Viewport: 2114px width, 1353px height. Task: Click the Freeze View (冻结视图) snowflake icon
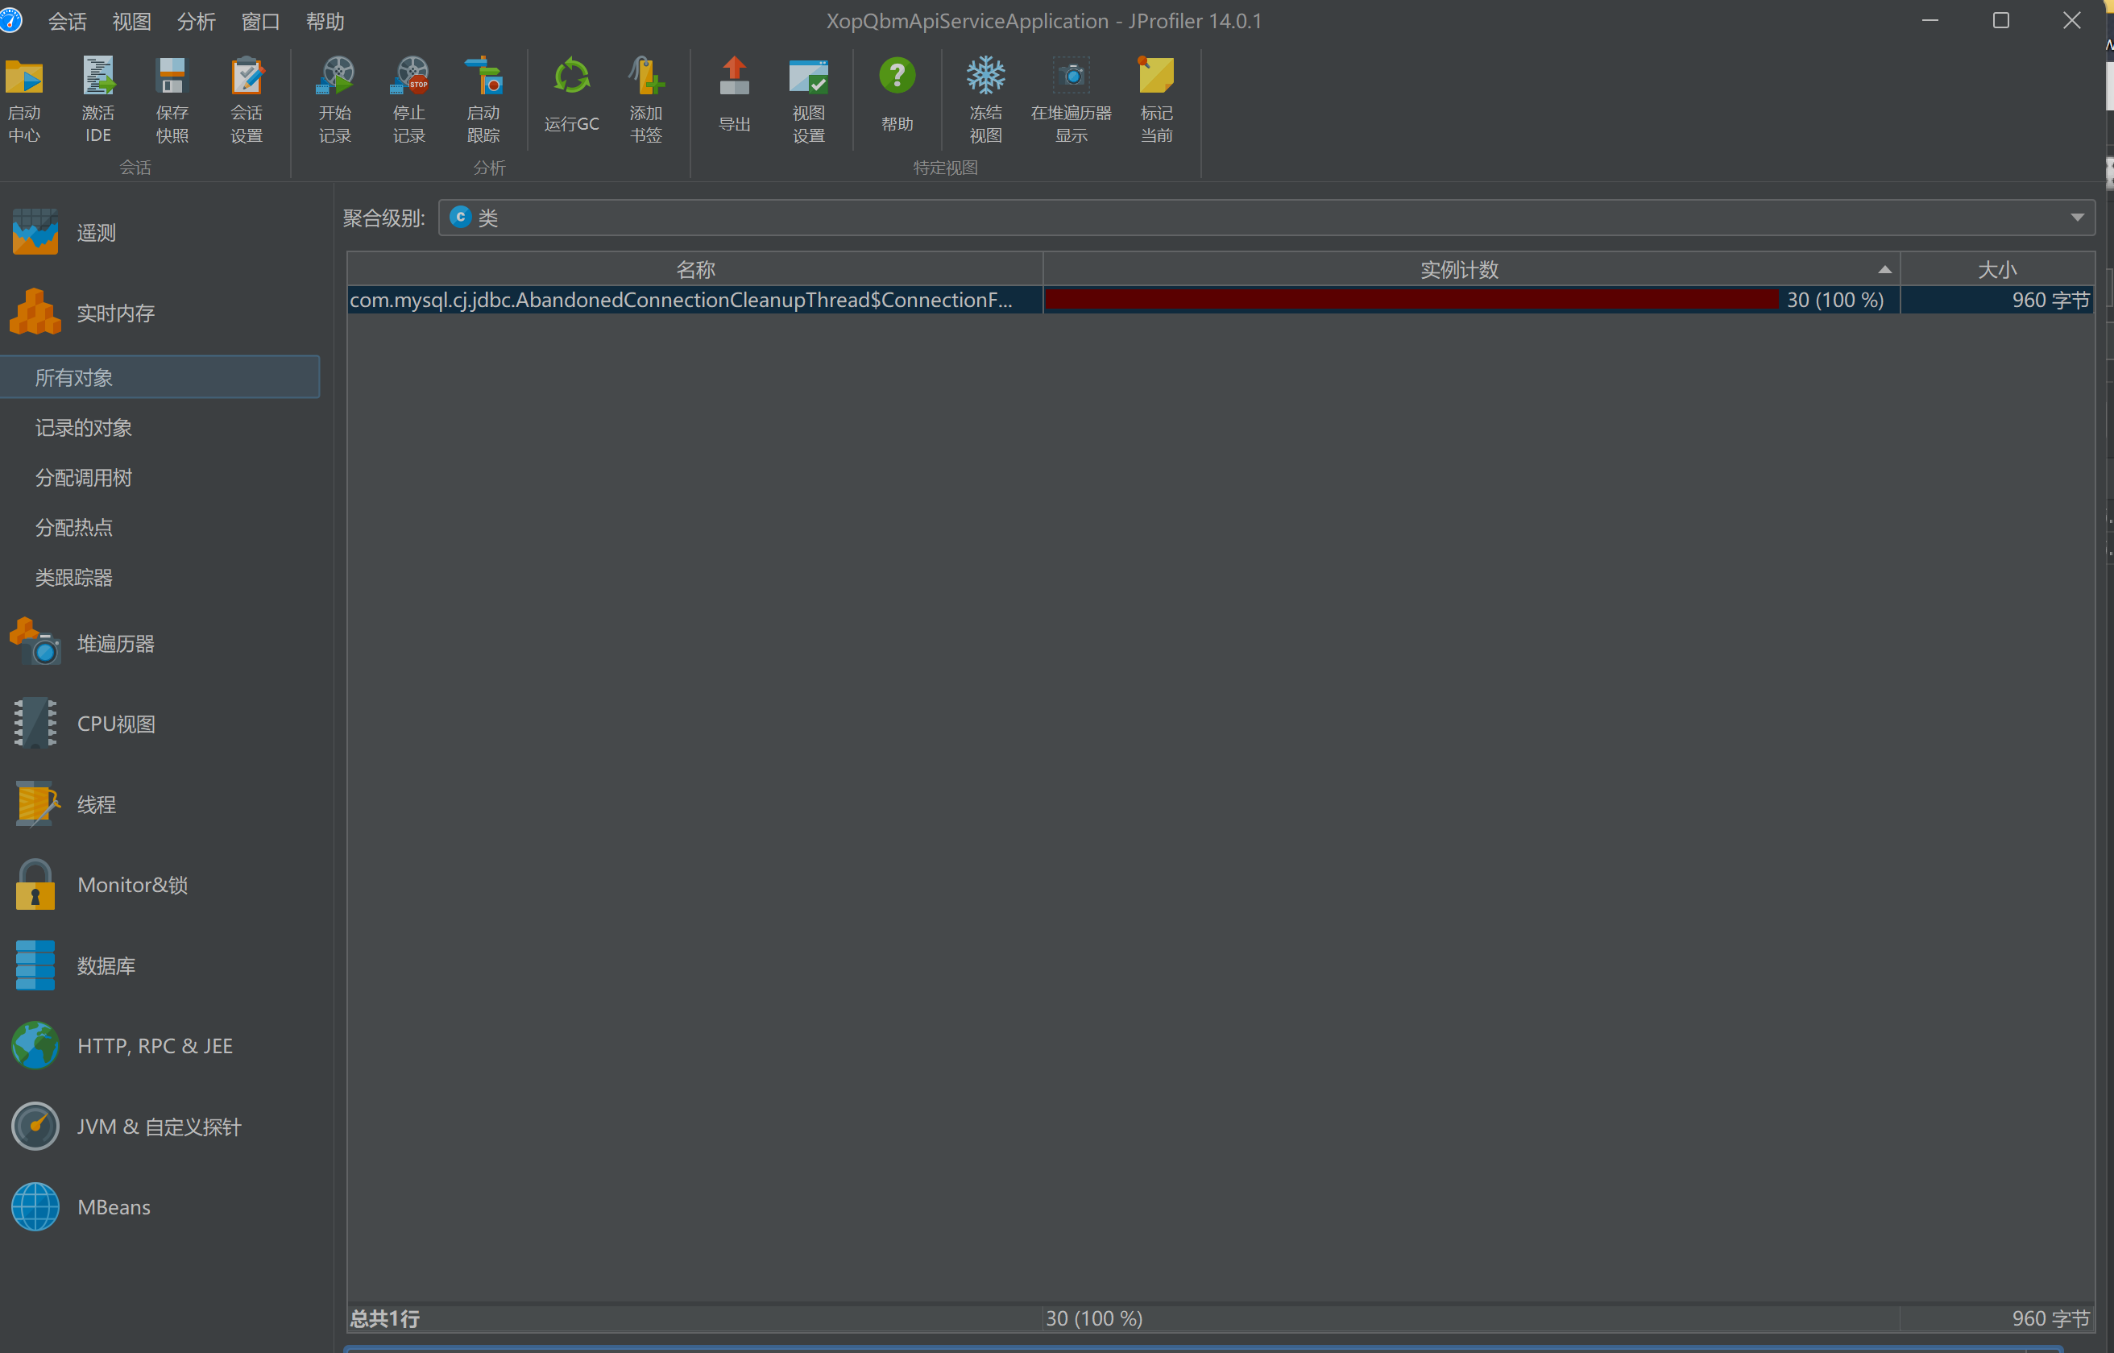984,77
